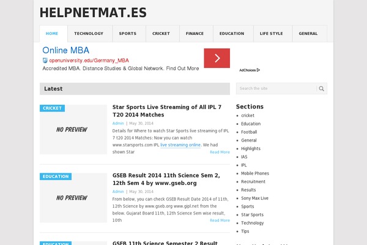Click Read More on Star Sports post
Image resolution: width=367 pixels, height=245 pixels.
tap(220, 152)
